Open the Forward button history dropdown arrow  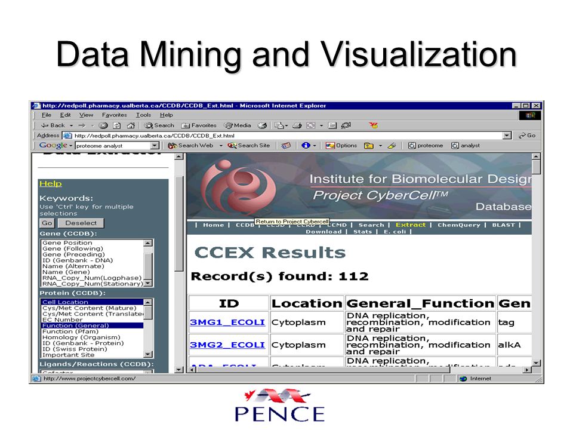tap(93, 125)
